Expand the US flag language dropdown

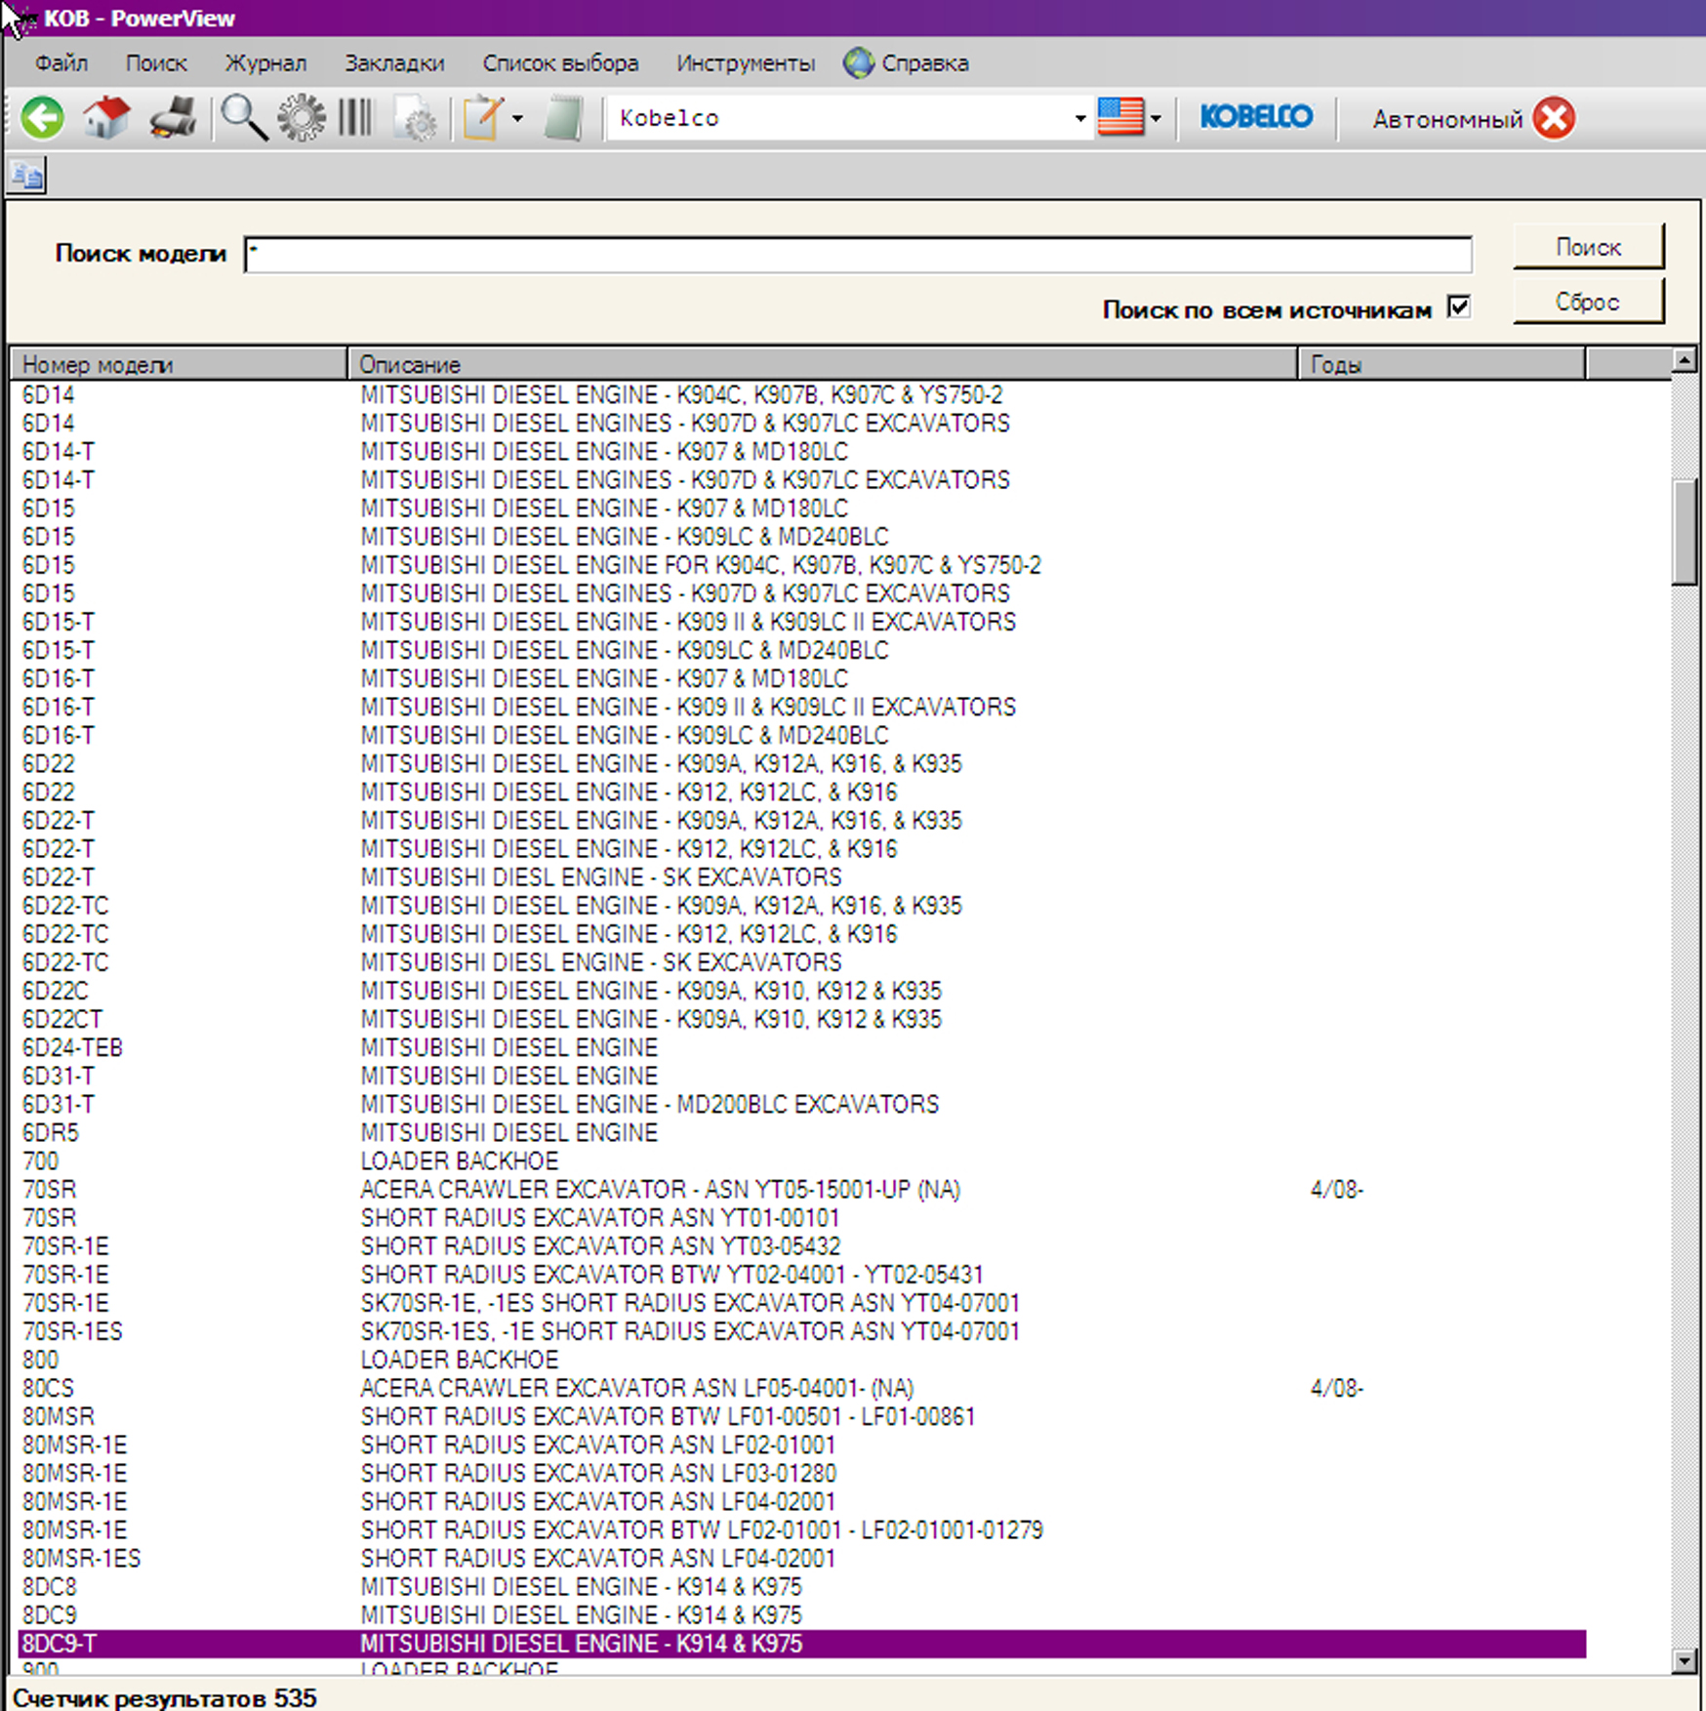(1156, 119)
